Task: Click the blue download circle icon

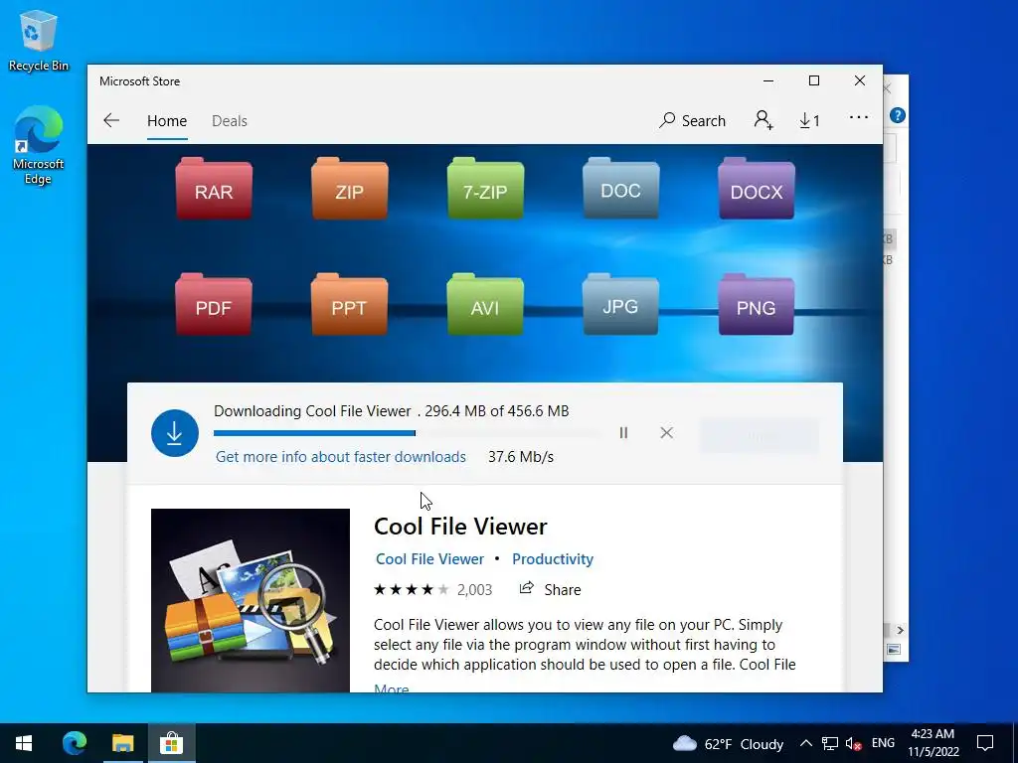Action: click(x=175, y=433)
